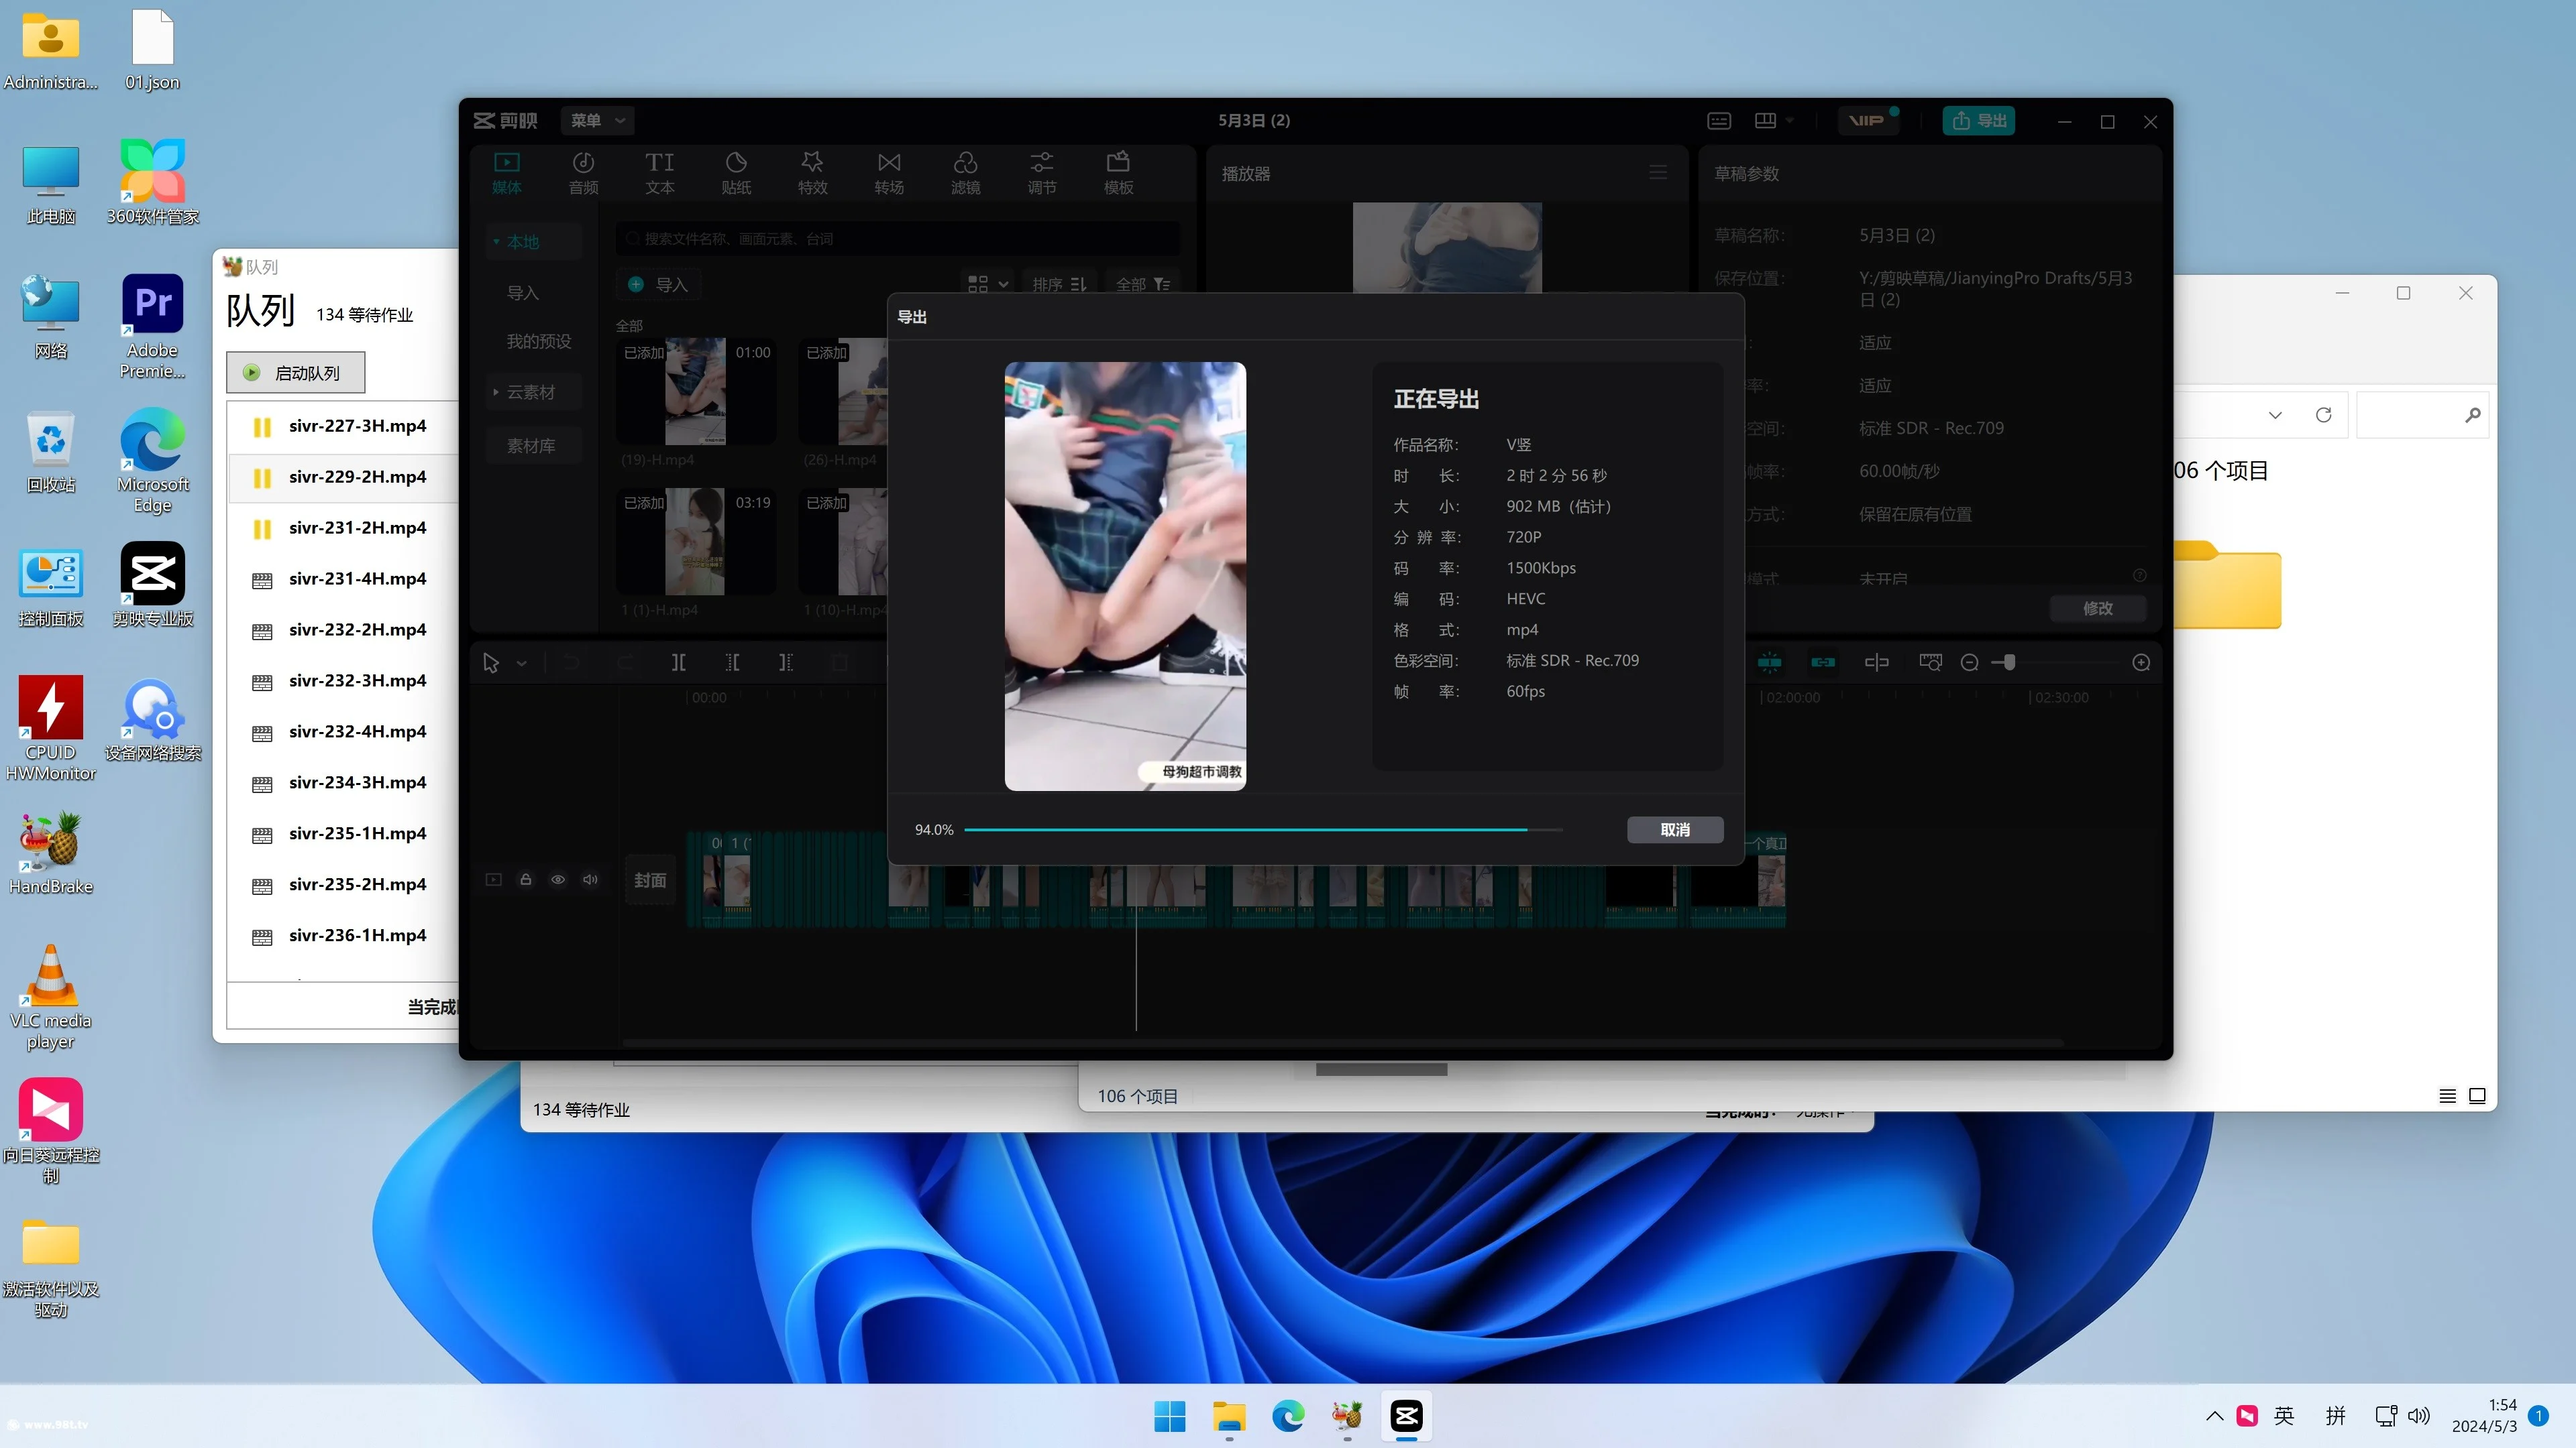
Task: Expand the cursor tool dropdown arrow
Action: pos(521,664)
